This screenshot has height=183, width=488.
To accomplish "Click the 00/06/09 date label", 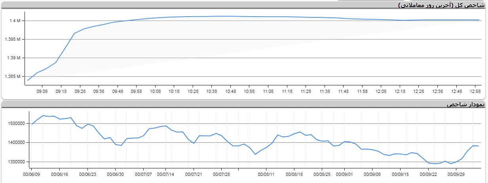I will tap(31, 174).
